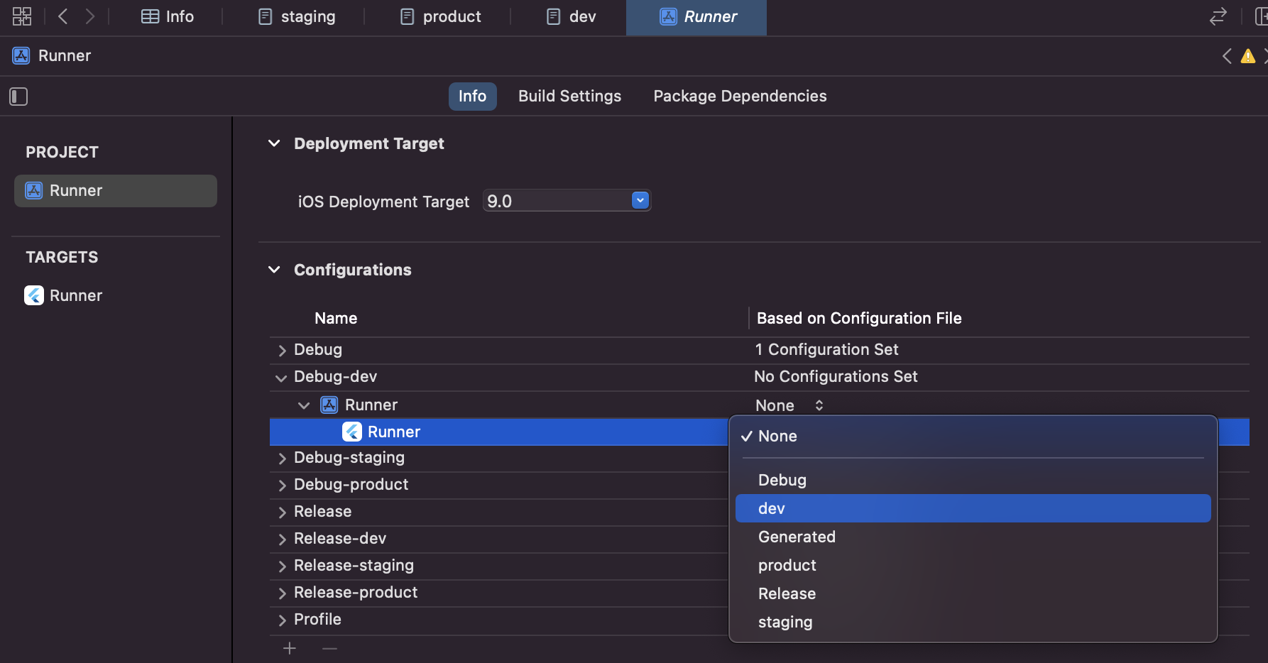The width and height of the screenshot is (1268, 663).
Task: Toggle the left sidebar visibility
Action: pyautogui.click(x=18, y=96)
